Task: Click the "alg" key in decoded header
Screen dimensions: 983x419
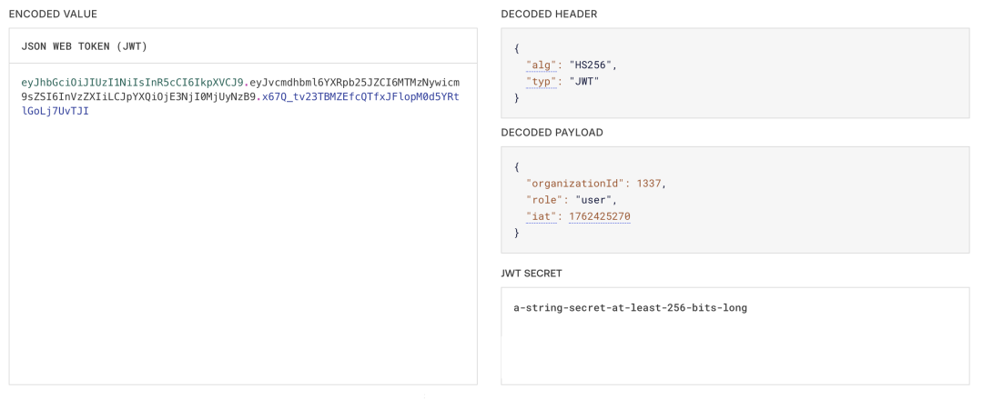Action: [541, 65]
